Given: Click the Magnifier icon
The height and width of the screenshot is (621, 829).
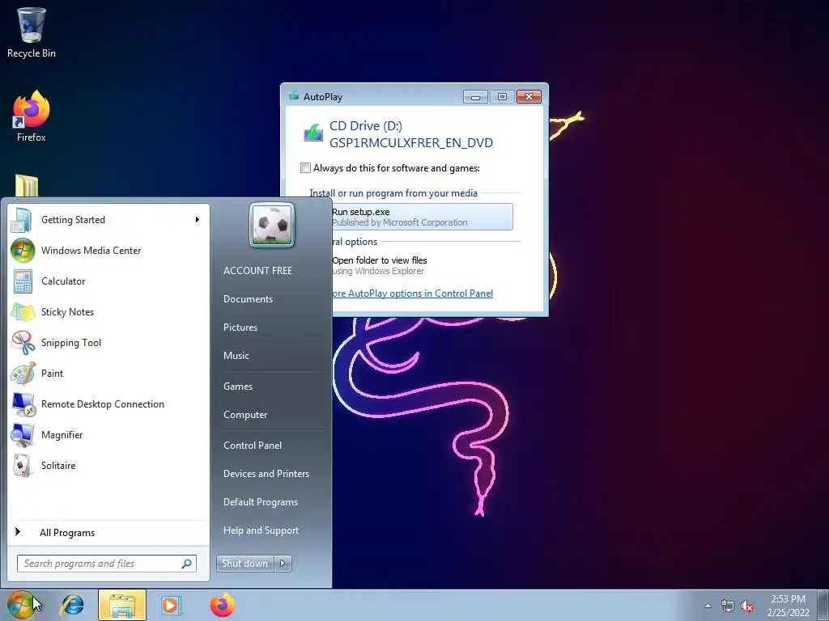Looking at the screenshot, I should click(x=23, y=434).
